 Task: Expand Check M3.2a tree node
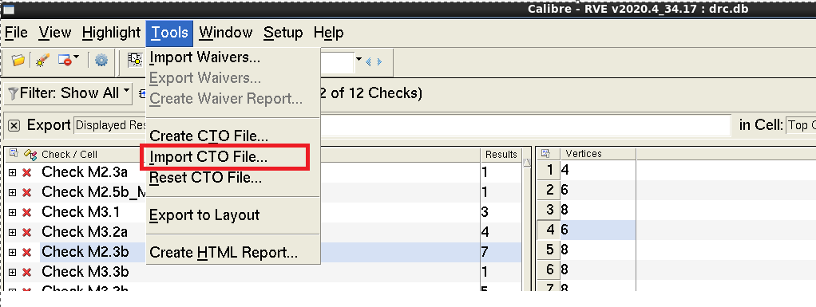(x=13, y=232)
